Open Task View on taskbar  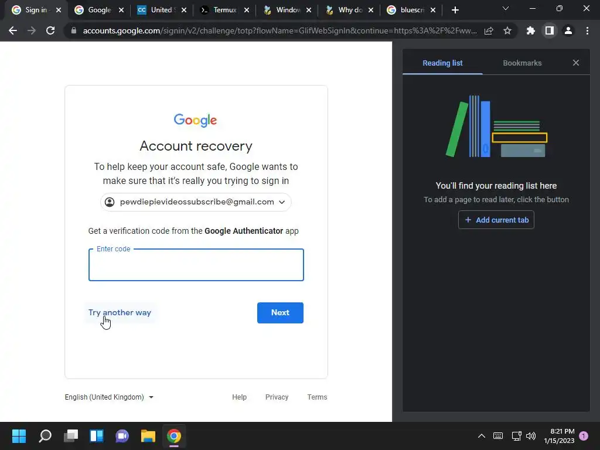point(71,436)
